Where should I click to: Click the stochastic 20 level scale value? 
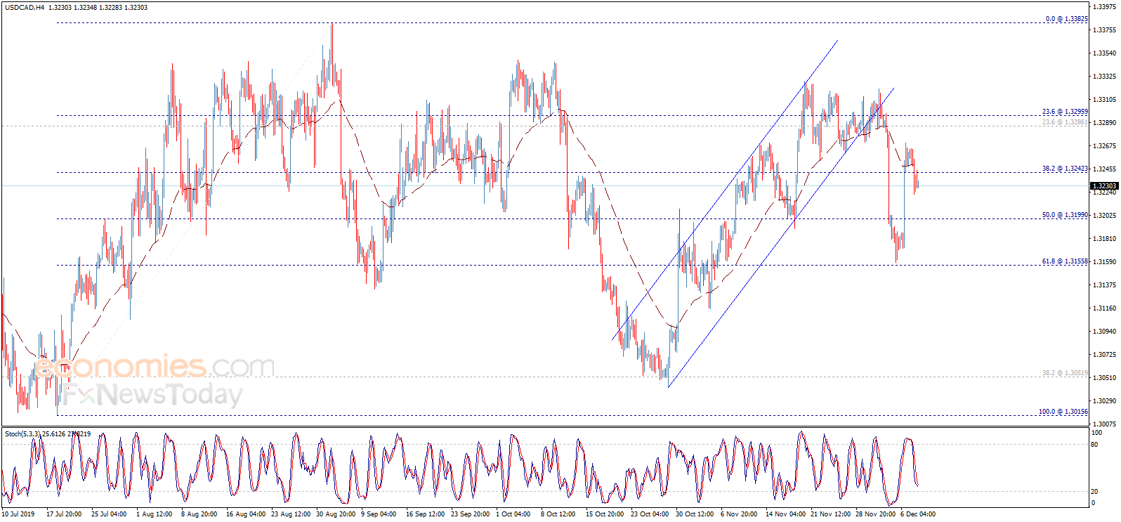[x=1095, y=491]
